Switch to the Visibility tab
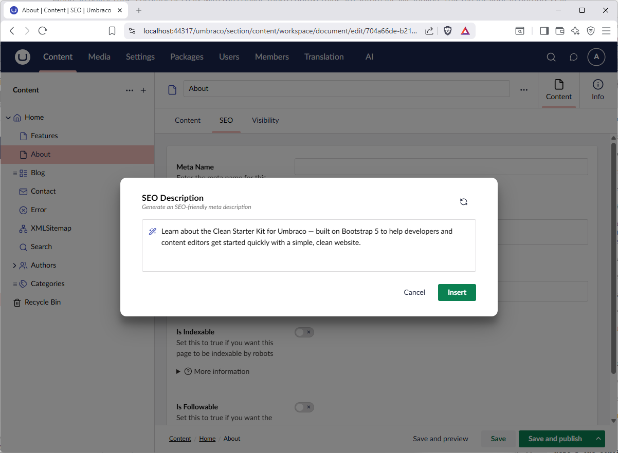 click(x=265, y=120)
